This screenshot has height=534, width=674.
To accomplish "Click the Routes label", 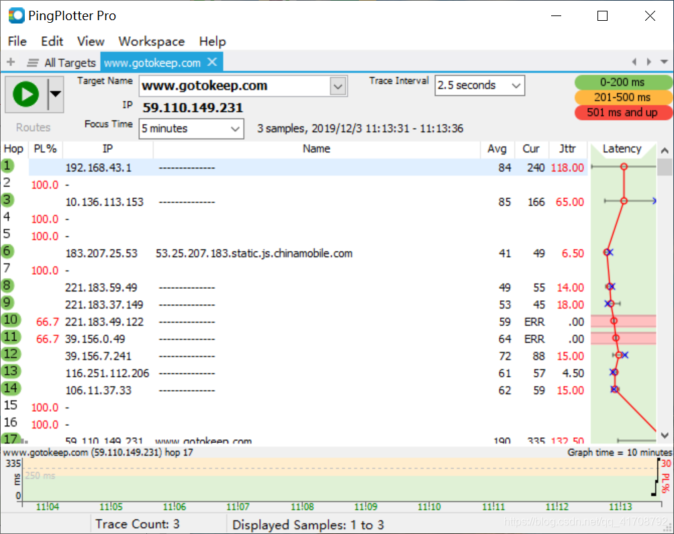I will point(33,127).
